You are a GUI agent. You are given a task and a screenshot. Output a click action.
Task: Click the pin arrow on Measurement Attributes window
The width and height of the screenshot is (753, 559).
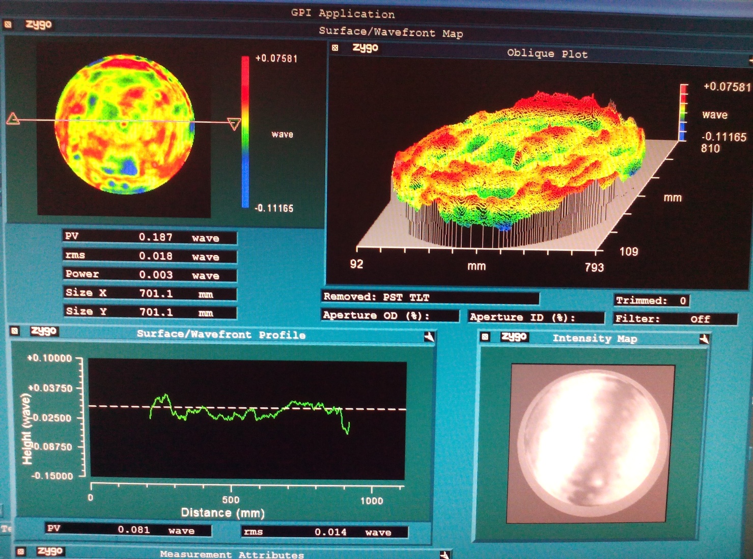[444, 554]
